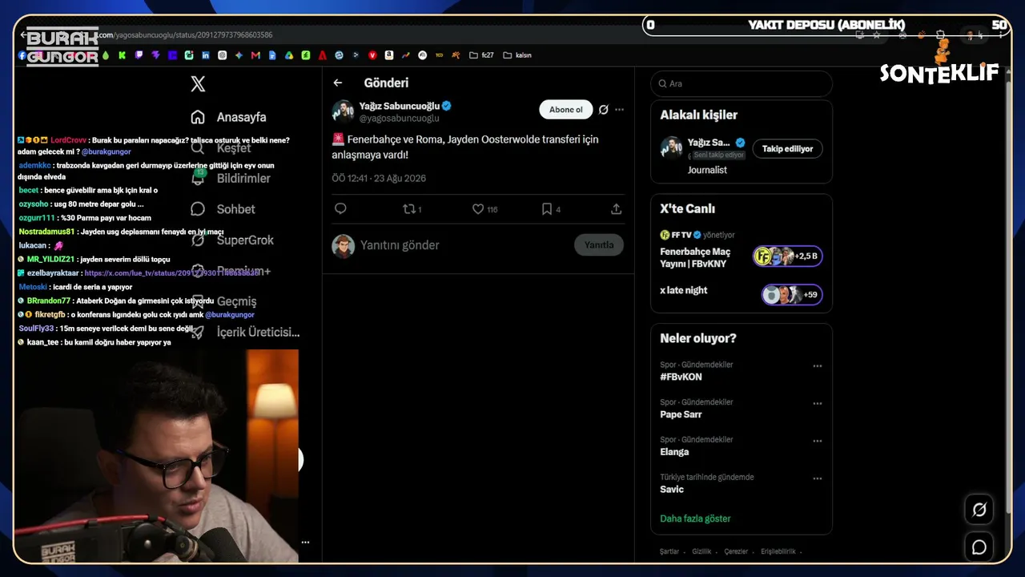1025x577 pixels.
Task: Open the Erişilebilirlik footer link
Action: (778, 551)
